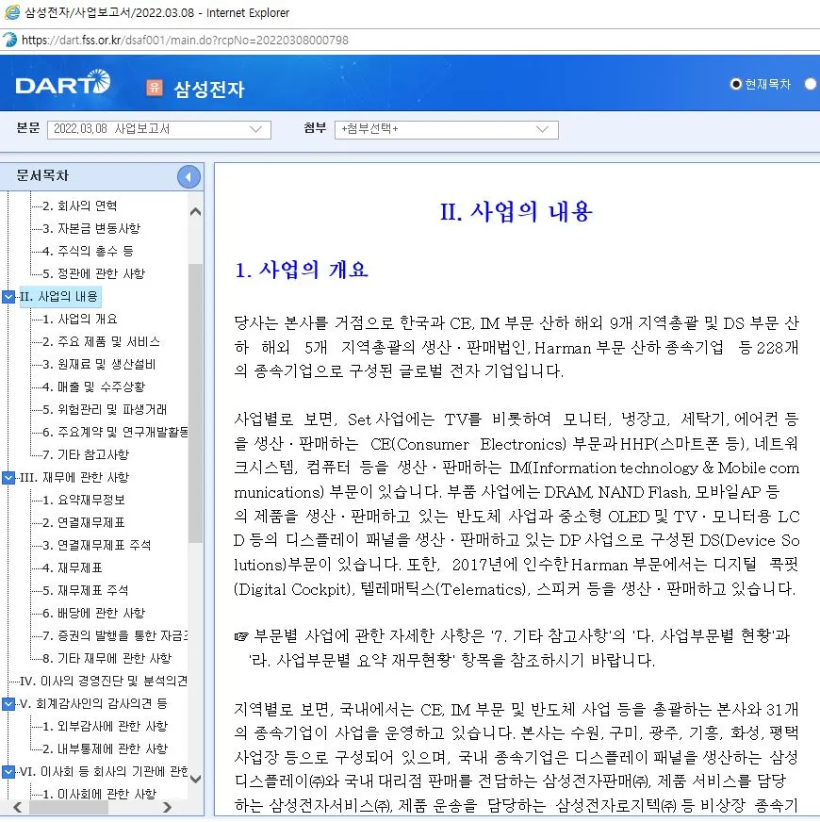
Task: Select II. 사업의 내용 in tree
Action: (x=58, y=297)
